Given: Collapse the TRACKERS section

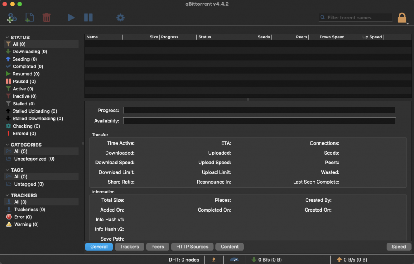Looking at the screenshot, I should [7, 195].
